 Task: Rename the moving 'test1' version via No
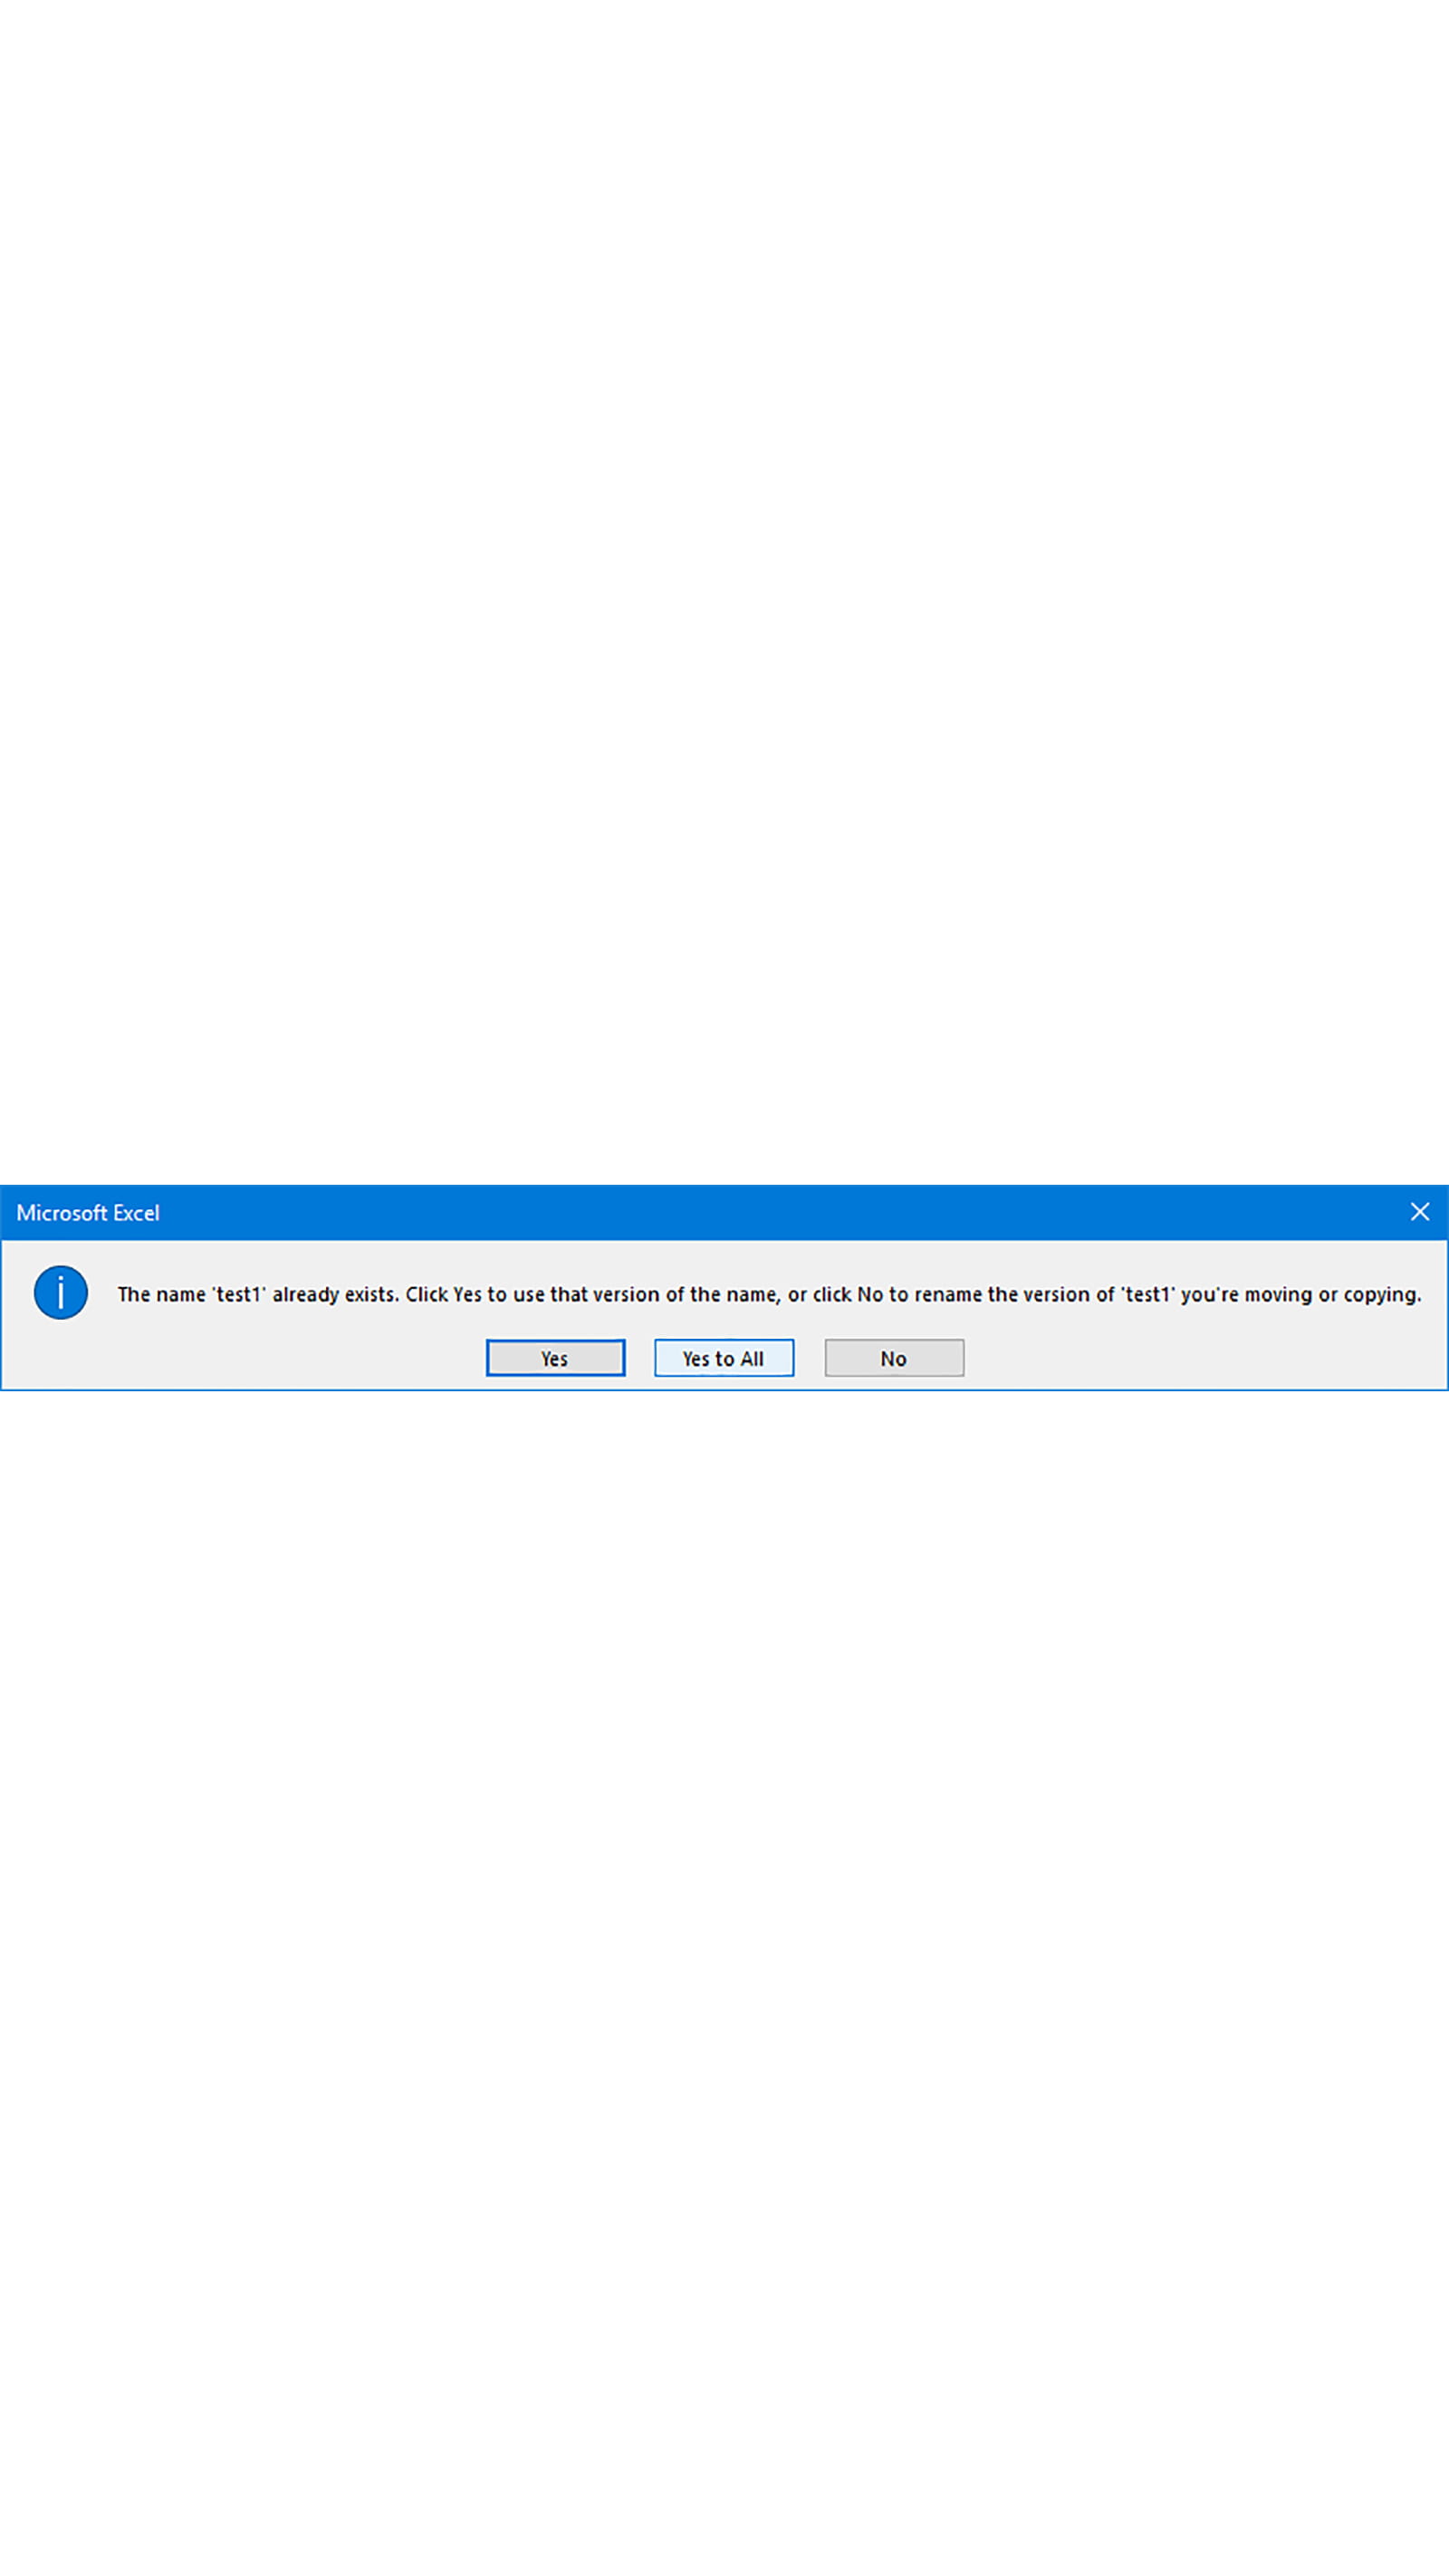[894, 1358]
